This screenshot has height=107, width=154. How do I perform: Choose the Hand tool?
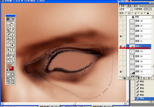point(8,61)
